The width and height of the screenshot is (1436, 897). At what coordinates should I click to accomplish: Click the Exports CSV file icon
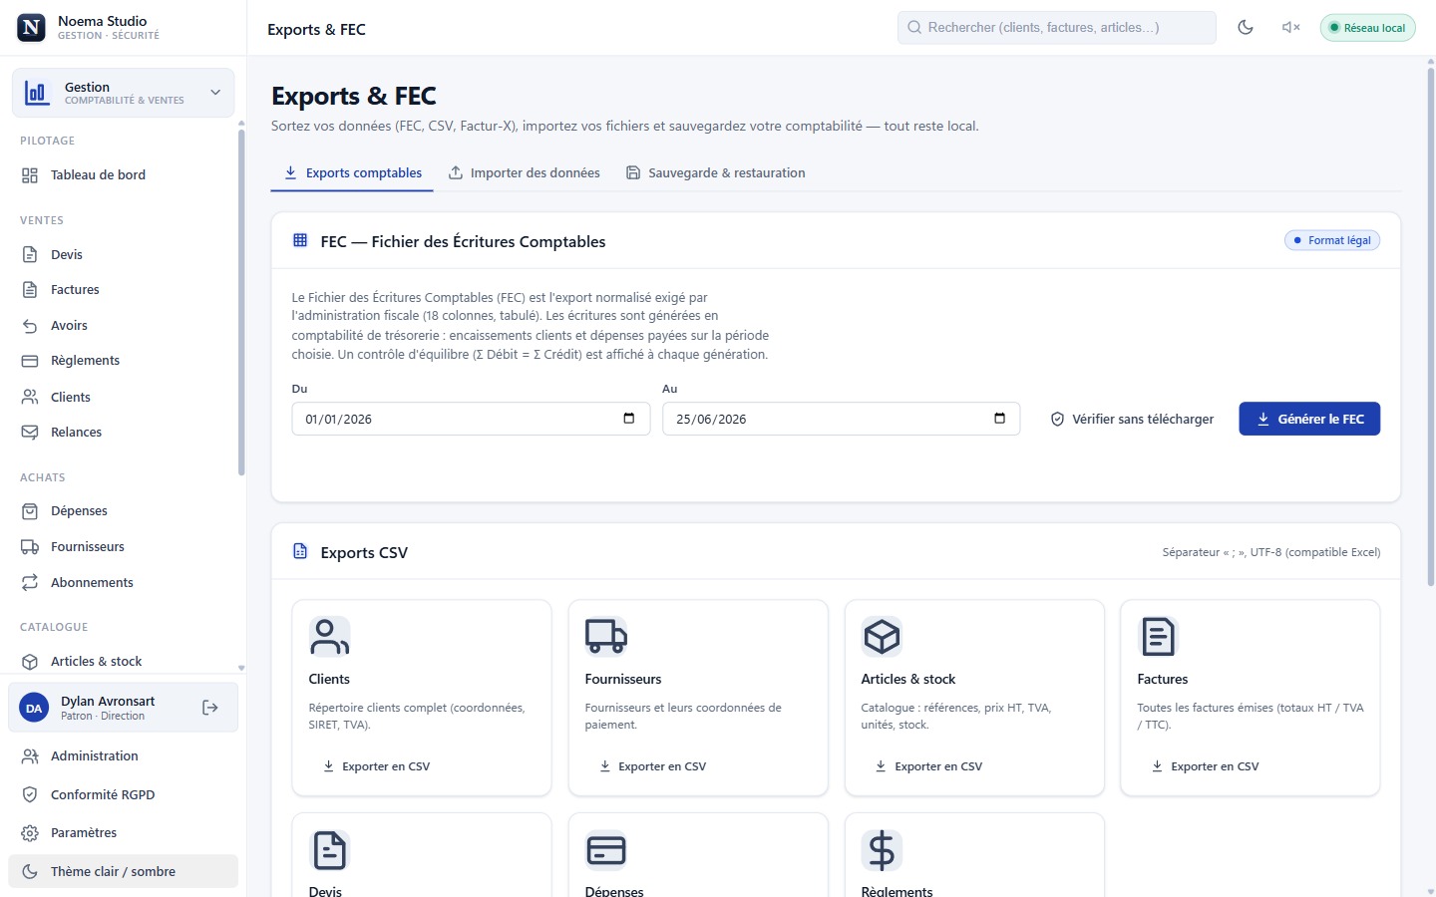coord(300,552)
